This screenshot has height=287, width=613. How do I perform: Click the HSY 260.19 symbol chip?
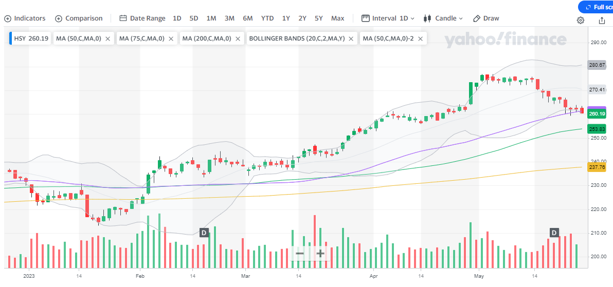(31, 39)
